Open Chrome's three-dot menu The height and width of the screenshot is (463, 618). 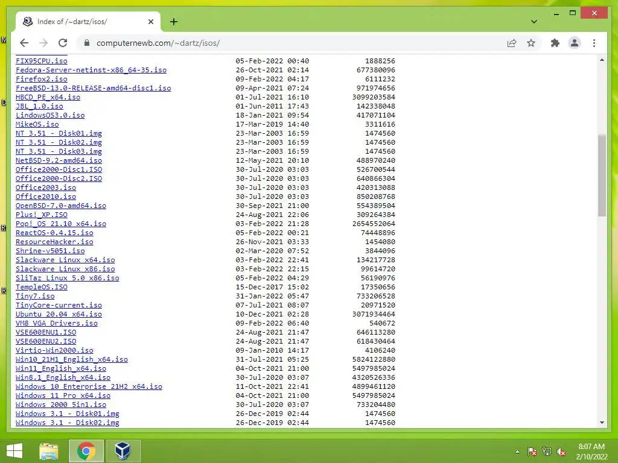click(x=594, y=43)
